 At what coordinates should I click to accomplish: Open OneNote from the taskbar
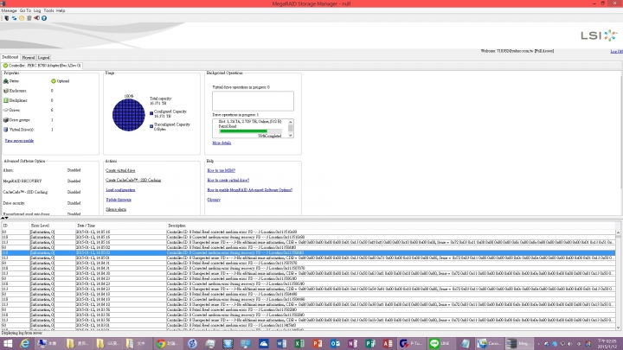(352, 343)
